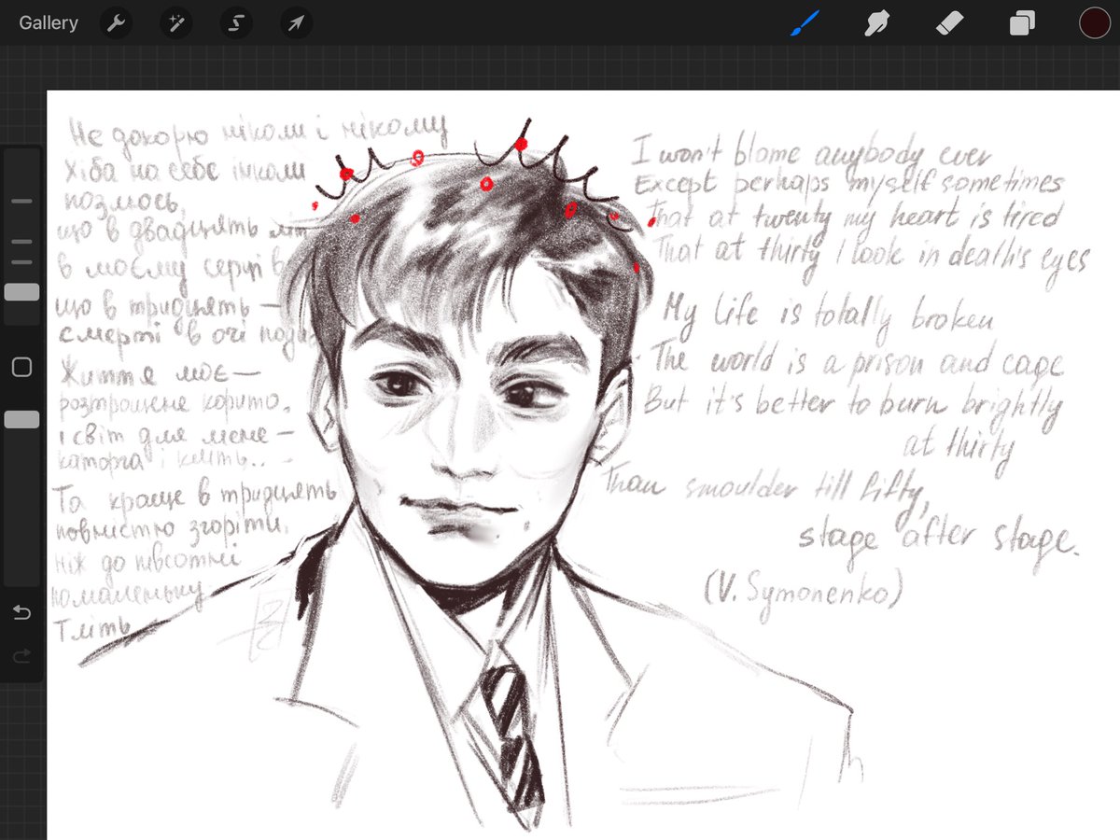Open the Layers panel
1120x840 pixels.
(1021, 22)
